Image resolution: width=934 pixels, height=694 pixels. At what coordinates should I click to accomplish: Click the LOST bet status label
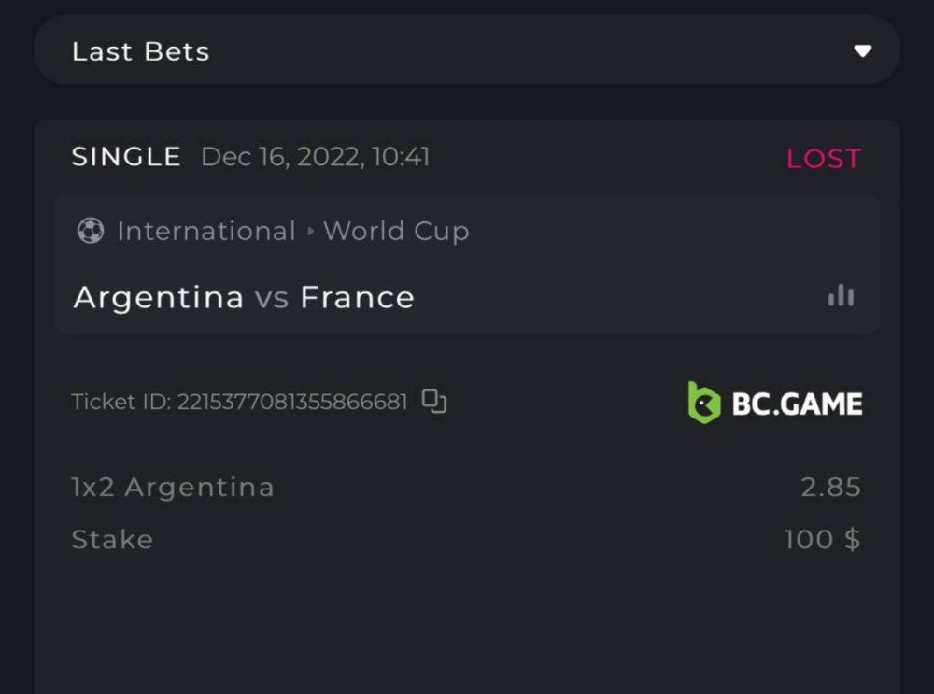823,159
